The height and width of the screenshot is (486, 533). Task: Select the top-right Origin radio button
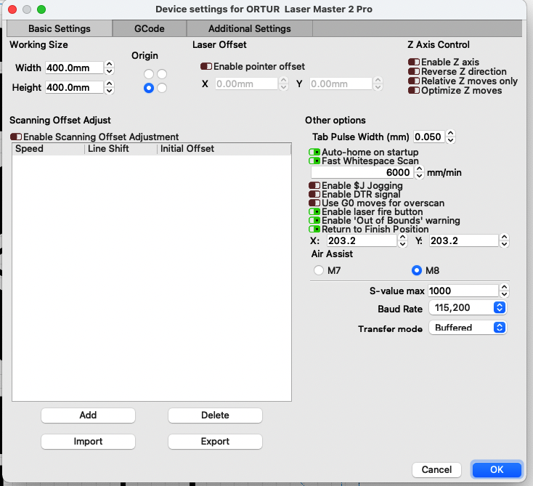[x=162, y=74]
